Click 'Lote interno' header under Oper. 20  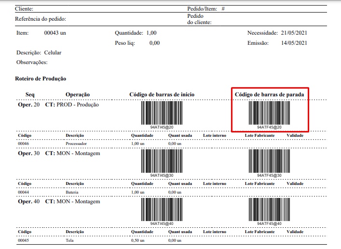point(215,135)
